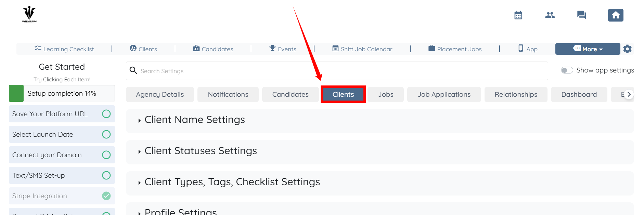Switch to the Jobs settings tab

pyautogui.click(x=386, y=94)
